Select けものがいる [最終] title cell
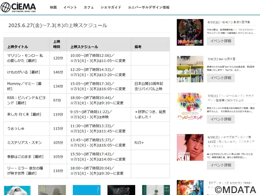The image size is (260, 195). click(27, 72)
